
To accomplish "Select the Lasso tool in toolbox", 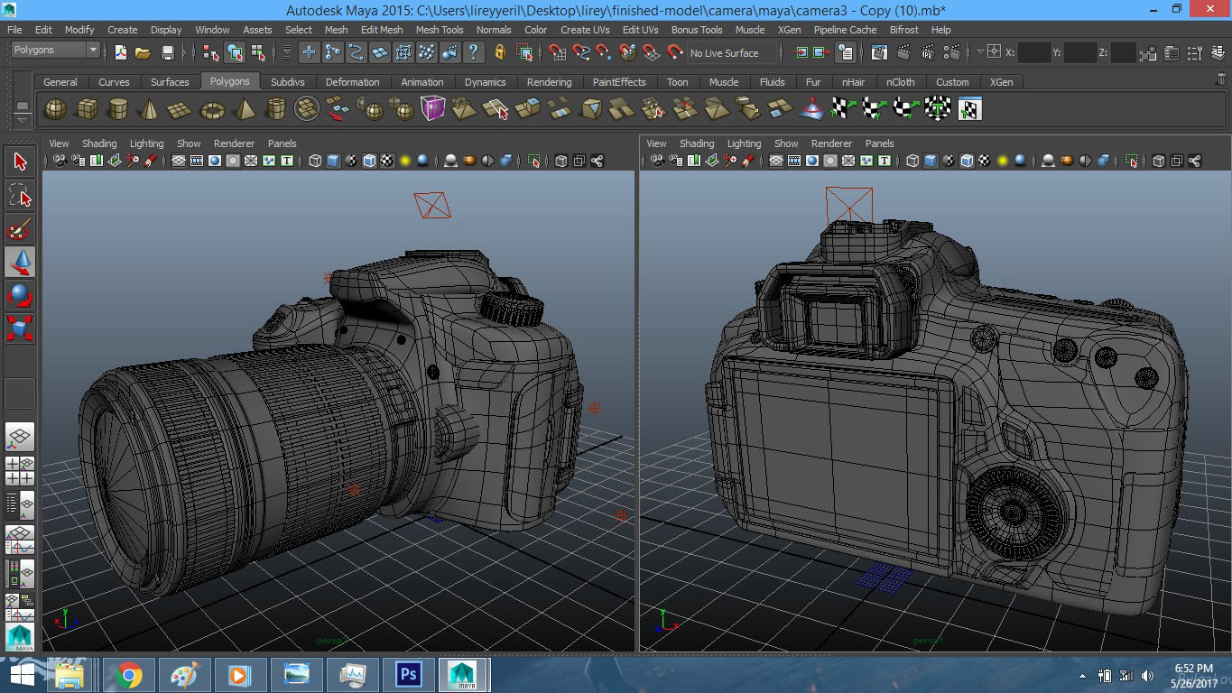I will coord(20,195).
